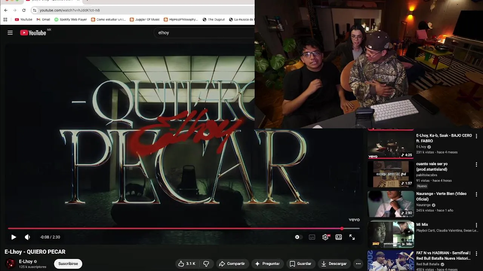The height and width of the screenshot is (271, 483).
Task: Click the vevo watermark in the player
Action: 354,220
